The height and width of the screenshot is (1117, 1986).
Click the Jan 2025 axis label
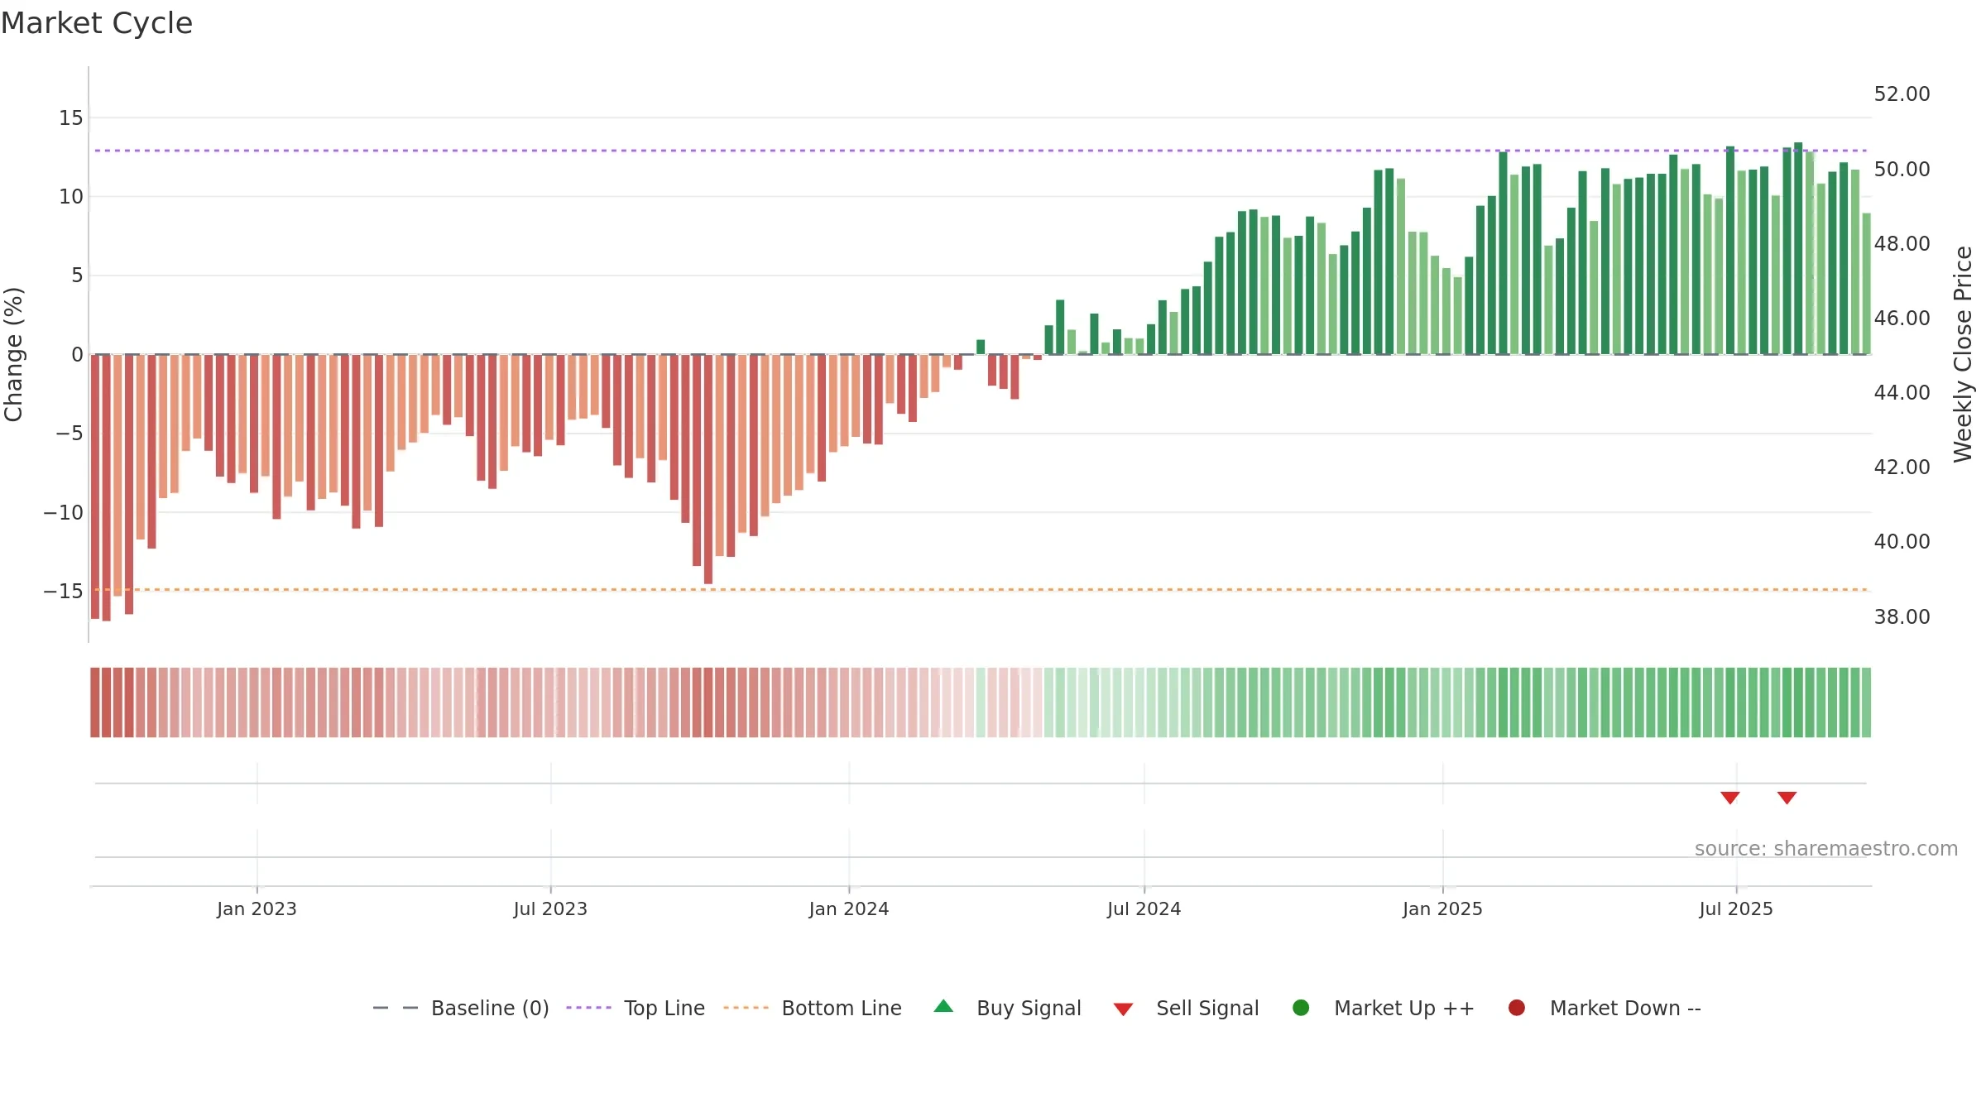pos(1442,909)
